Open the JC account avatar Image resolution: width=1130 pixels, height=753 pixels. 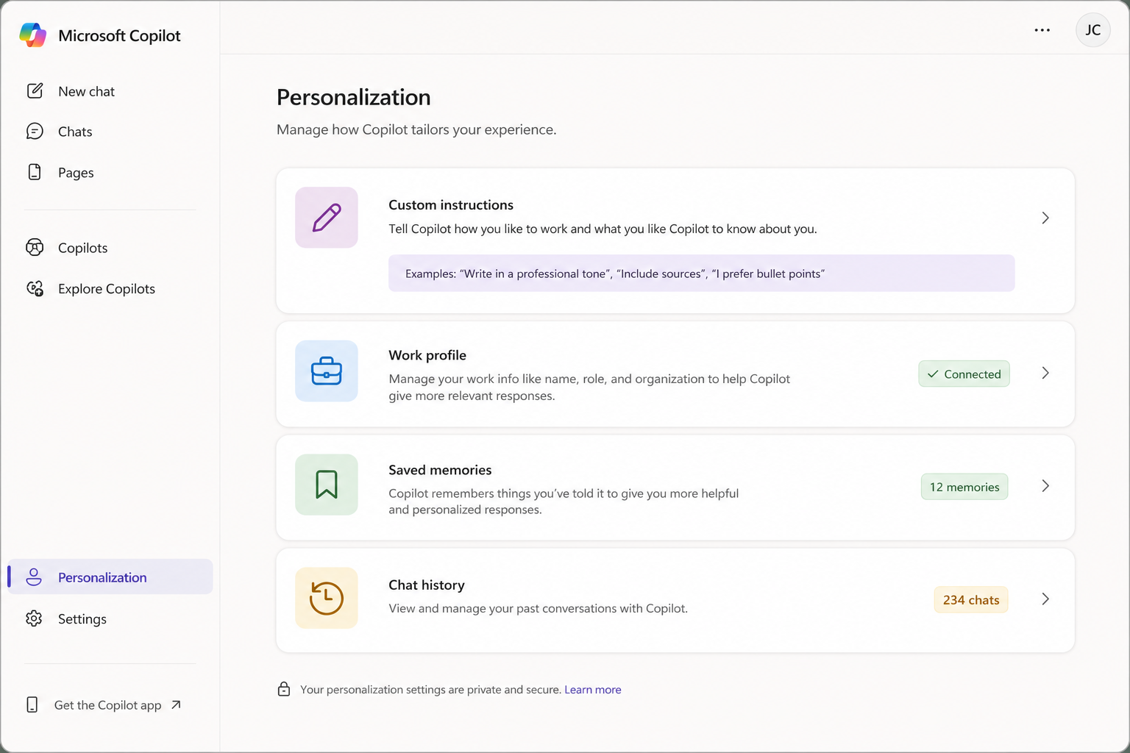coord(1092,30)
